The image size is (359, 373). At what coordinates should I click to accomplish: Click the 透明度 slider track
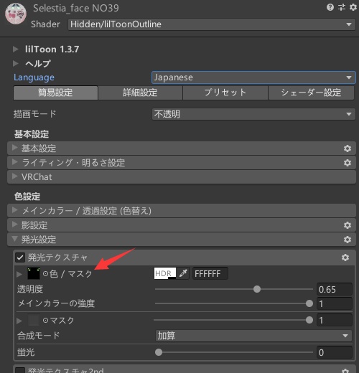pos(234,289)
